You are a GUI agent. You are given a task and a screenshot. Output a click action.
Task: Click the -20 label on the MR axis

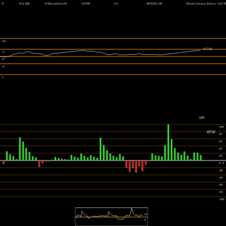(x=221, y=170)
